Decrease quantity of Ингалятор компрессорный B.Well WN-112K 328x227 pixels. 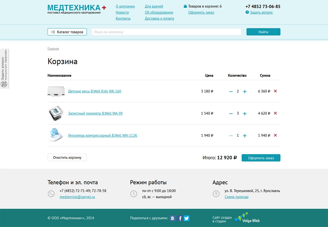pyautogui.click(x=231, y=136)
